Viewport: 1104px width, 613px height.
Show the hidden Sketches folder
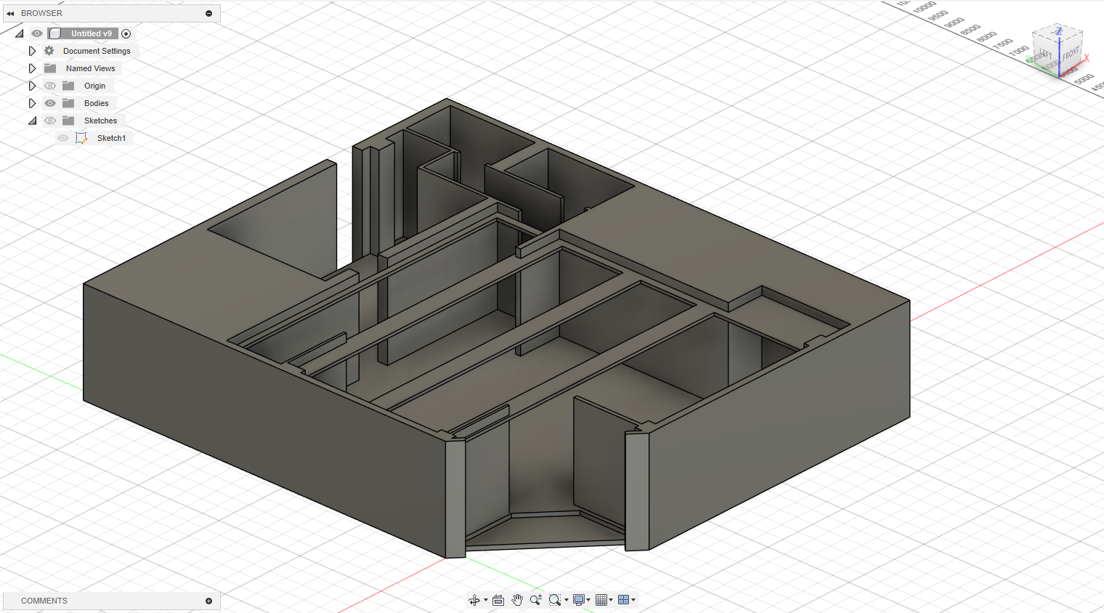[x=50, y=121]
